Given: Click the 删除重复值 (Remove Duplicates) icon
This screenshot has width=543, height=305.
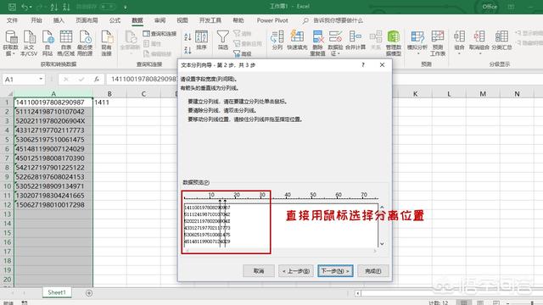Looking at the screenshot, I should click(317, 43).
